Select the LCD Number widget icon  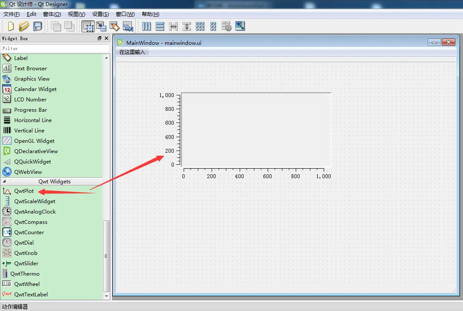pyautogui.click(x=7, y=99)
